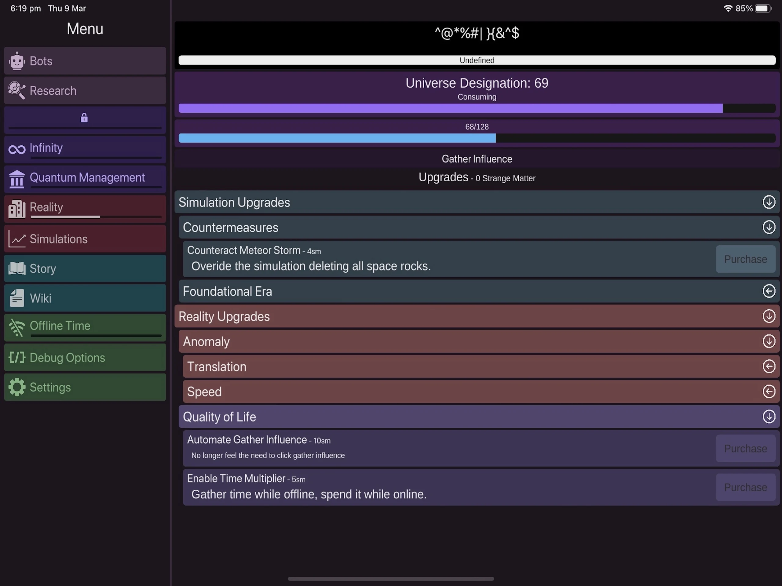Image resolution: width=782 pixels, height=586 pixels.
Task: Collapse the Quality of Life section
Action: 769,417
